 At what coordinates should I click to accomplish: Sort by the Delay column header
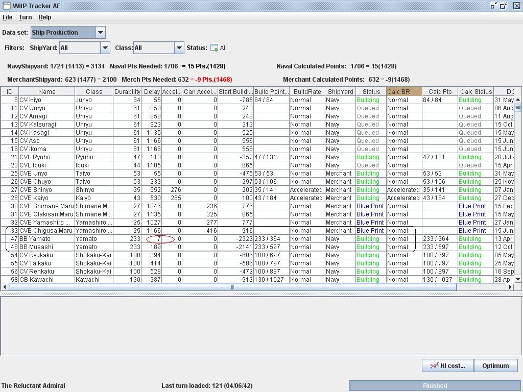152,92
